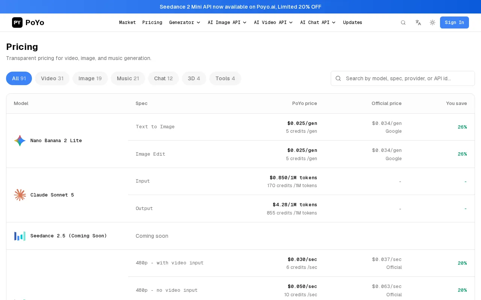This screenshot has width=481, height=300.
Task: Open the search icon in header
Action: click(x=403, y=22)
